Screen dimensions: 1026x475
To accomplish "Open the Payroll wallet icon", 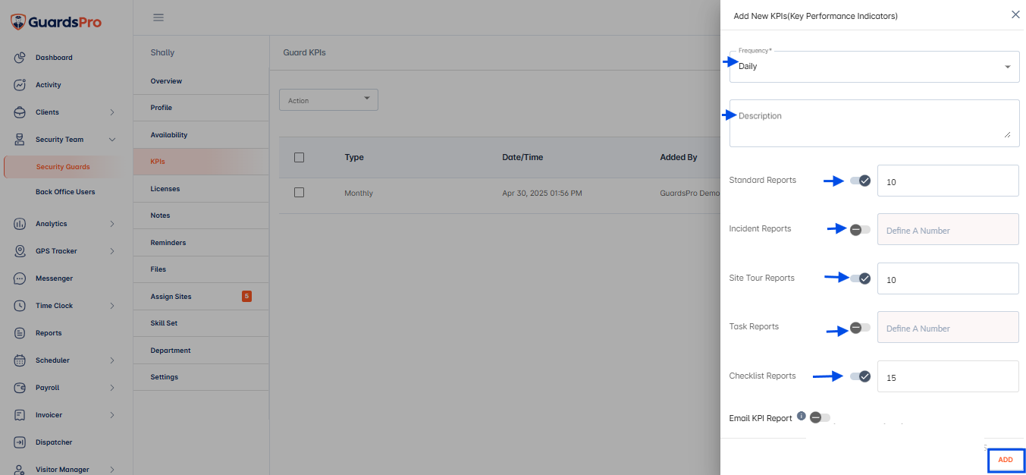I will click(20, 388).
